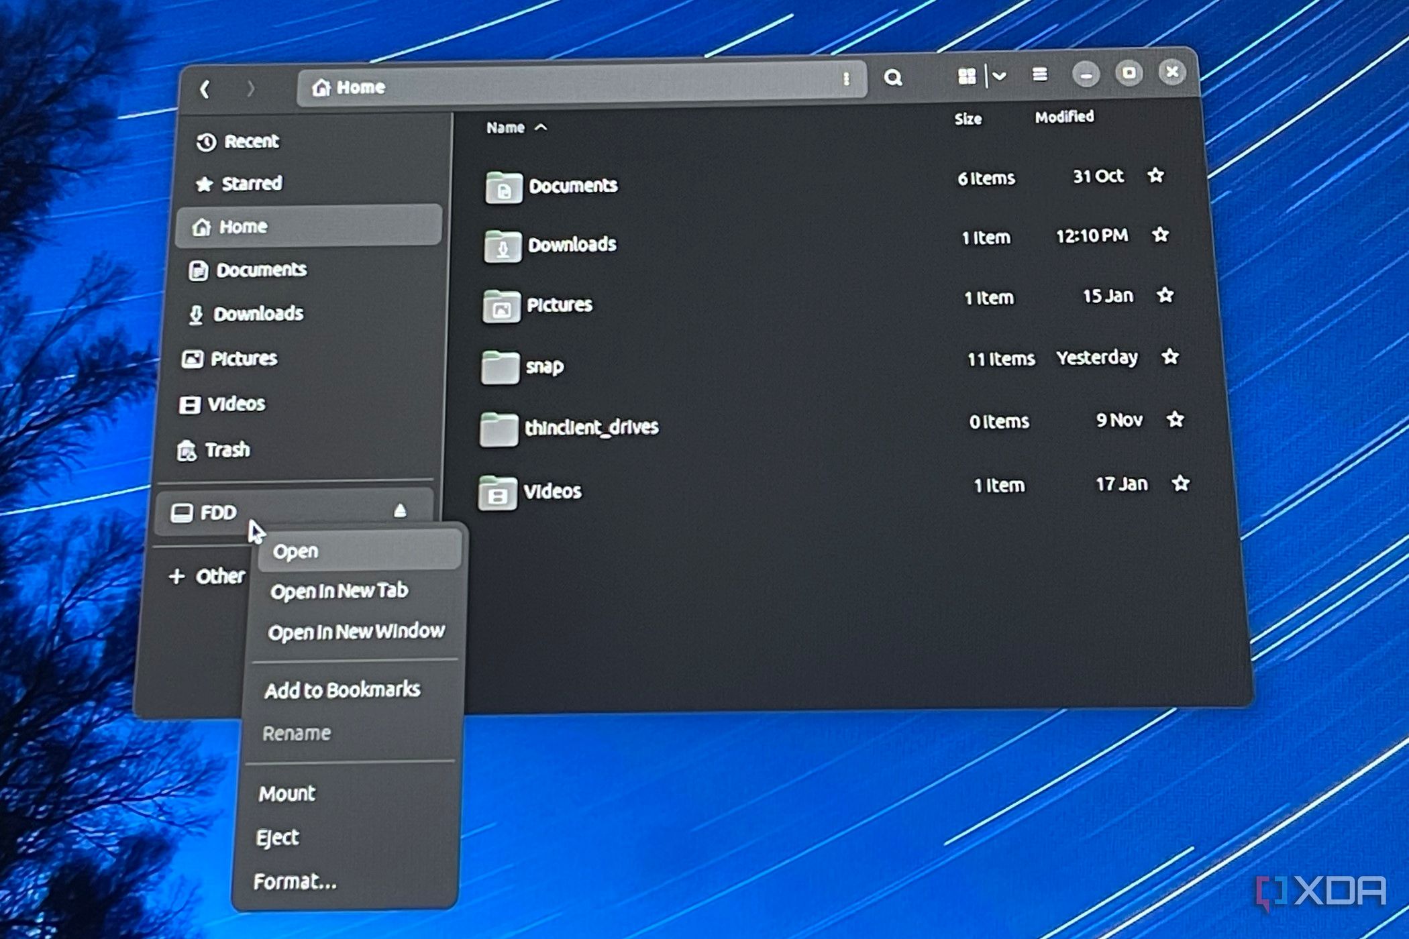Click the search magnifier icon
The width and height of the screenshot is (1409, 939).
pos(892,78)
